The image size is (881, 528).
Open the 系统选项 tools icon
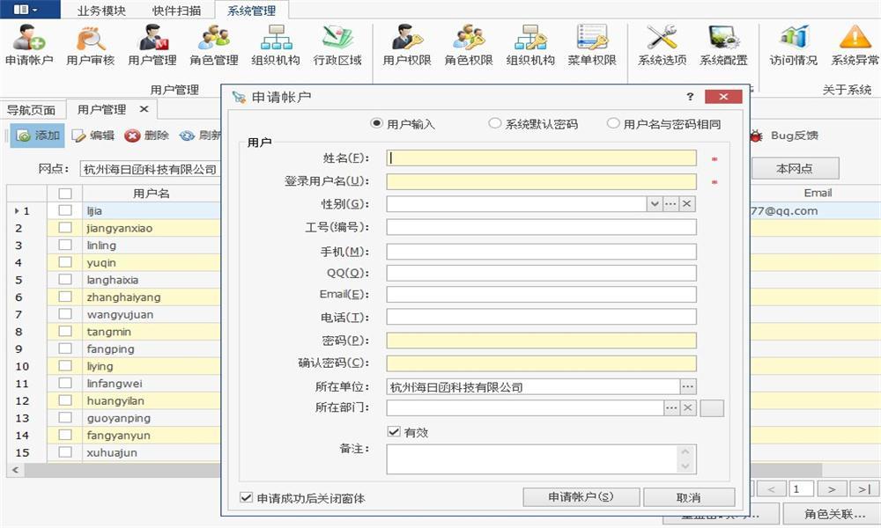(x=663, y=46)
